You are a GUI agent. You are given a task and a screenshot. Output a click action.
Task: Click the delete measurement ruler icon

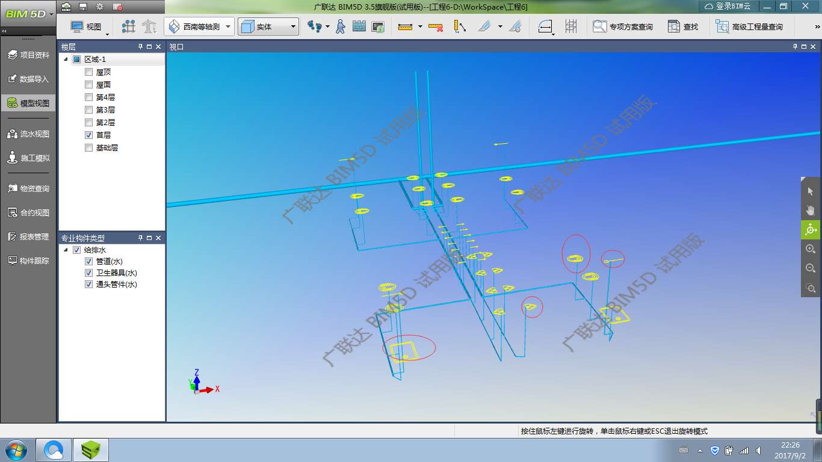click(436, 26)
